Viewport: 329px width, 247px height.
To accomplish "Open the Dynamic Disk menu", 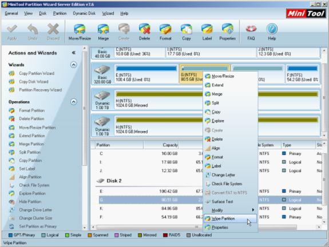I will pos(84,13).
